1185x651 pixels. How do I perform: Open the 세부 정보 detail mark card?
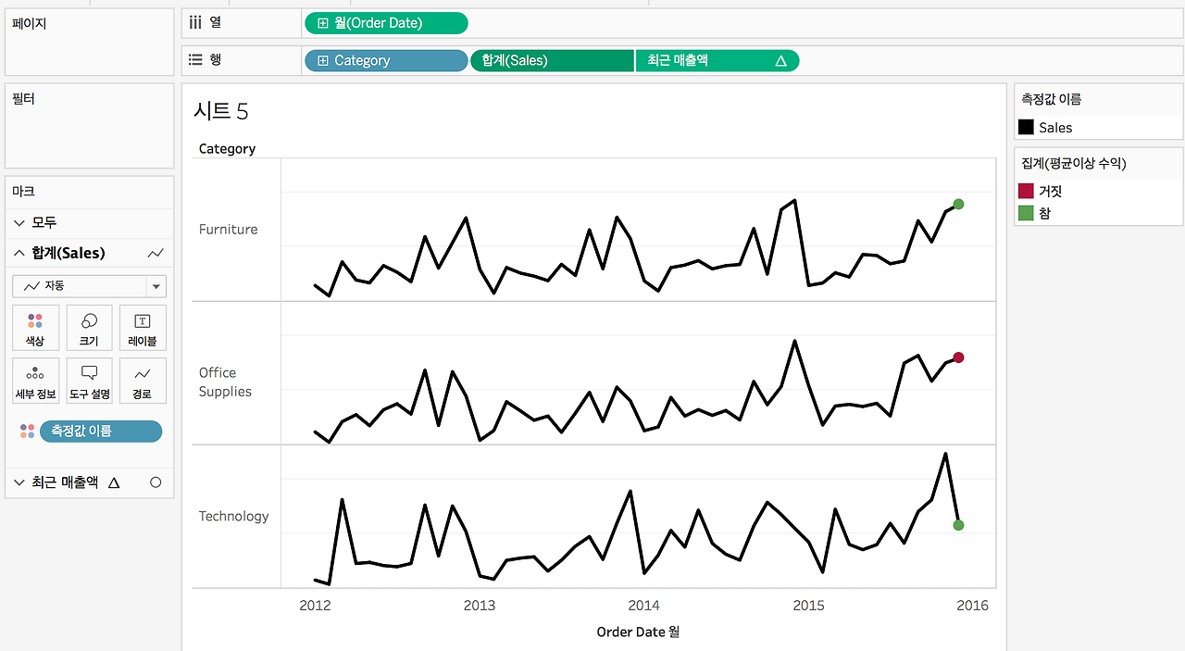(35, 382)
